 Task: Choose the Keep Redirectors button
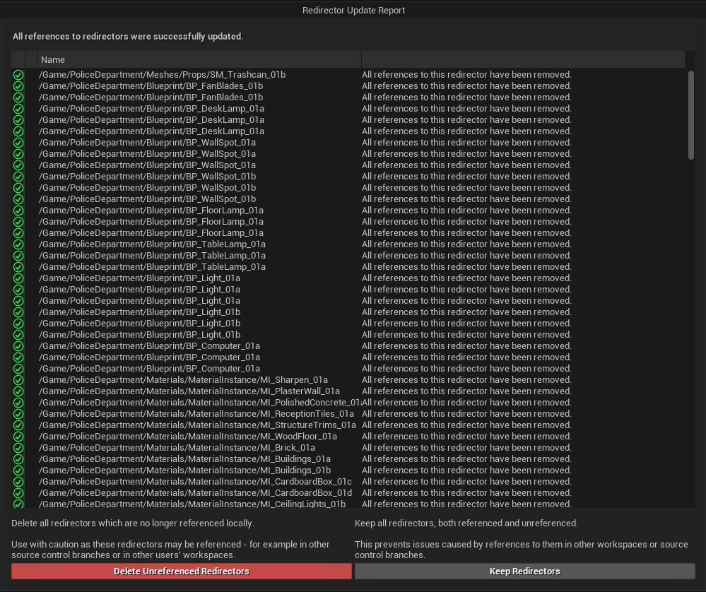pyautogui.click(x=524, y=572)
